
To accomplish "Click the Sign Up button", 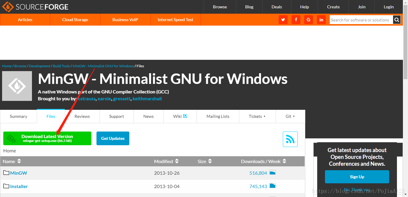I will pyautogui.click(x=357, y=177).
